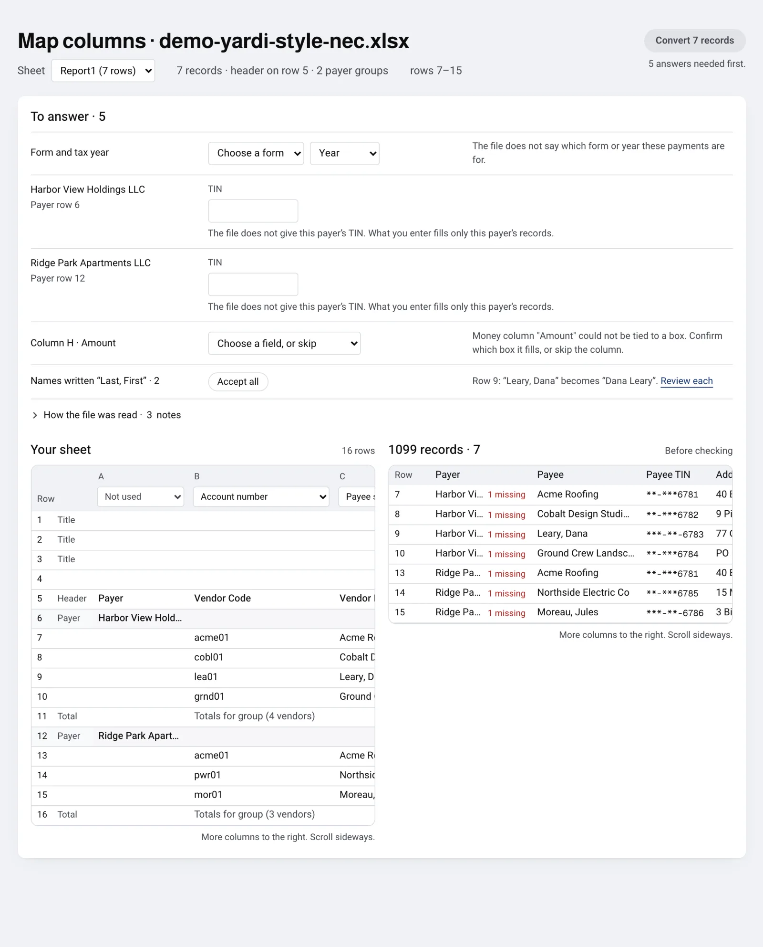Screen dimensions: 763x947
Task: Click the Harbor View Hold... payer cell in sheet
Action: coord(140,618)
